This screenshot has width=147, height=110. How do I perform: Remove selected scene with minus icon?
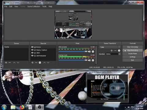click(10, 63)
